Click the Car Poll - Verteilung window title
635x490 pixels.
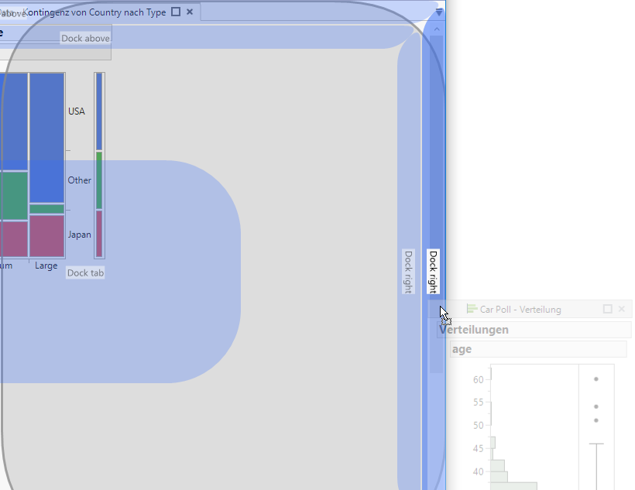(520, 310)
